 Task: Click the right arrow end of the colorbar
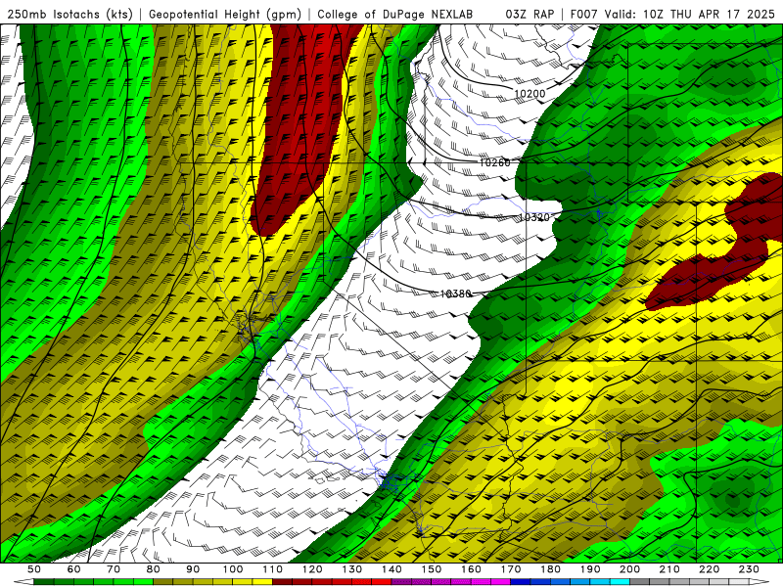coord(760,581)
